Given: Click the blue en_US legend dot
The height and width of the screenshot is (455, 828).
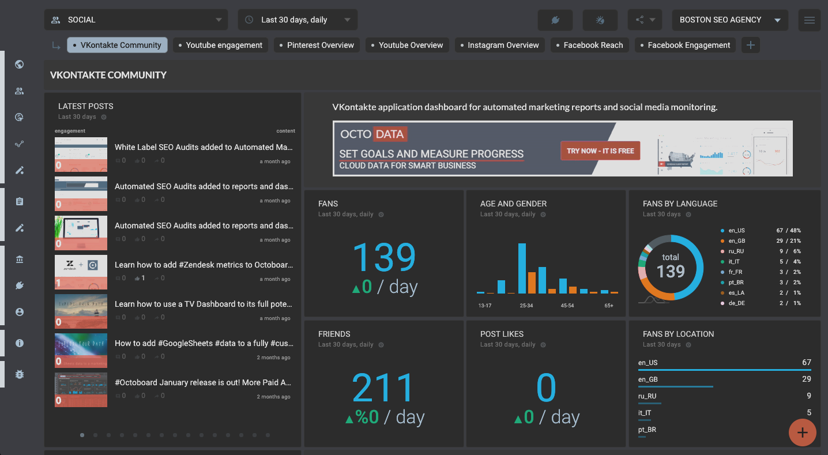Looking at the screenshot, I should pyautogui.click(x=722, y=231).
